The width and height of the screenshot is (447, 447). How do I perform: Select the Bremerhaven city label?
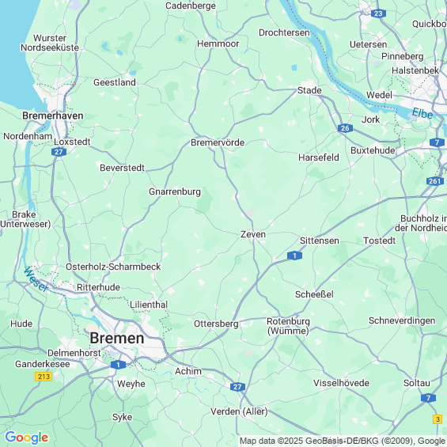click(53, 116)
